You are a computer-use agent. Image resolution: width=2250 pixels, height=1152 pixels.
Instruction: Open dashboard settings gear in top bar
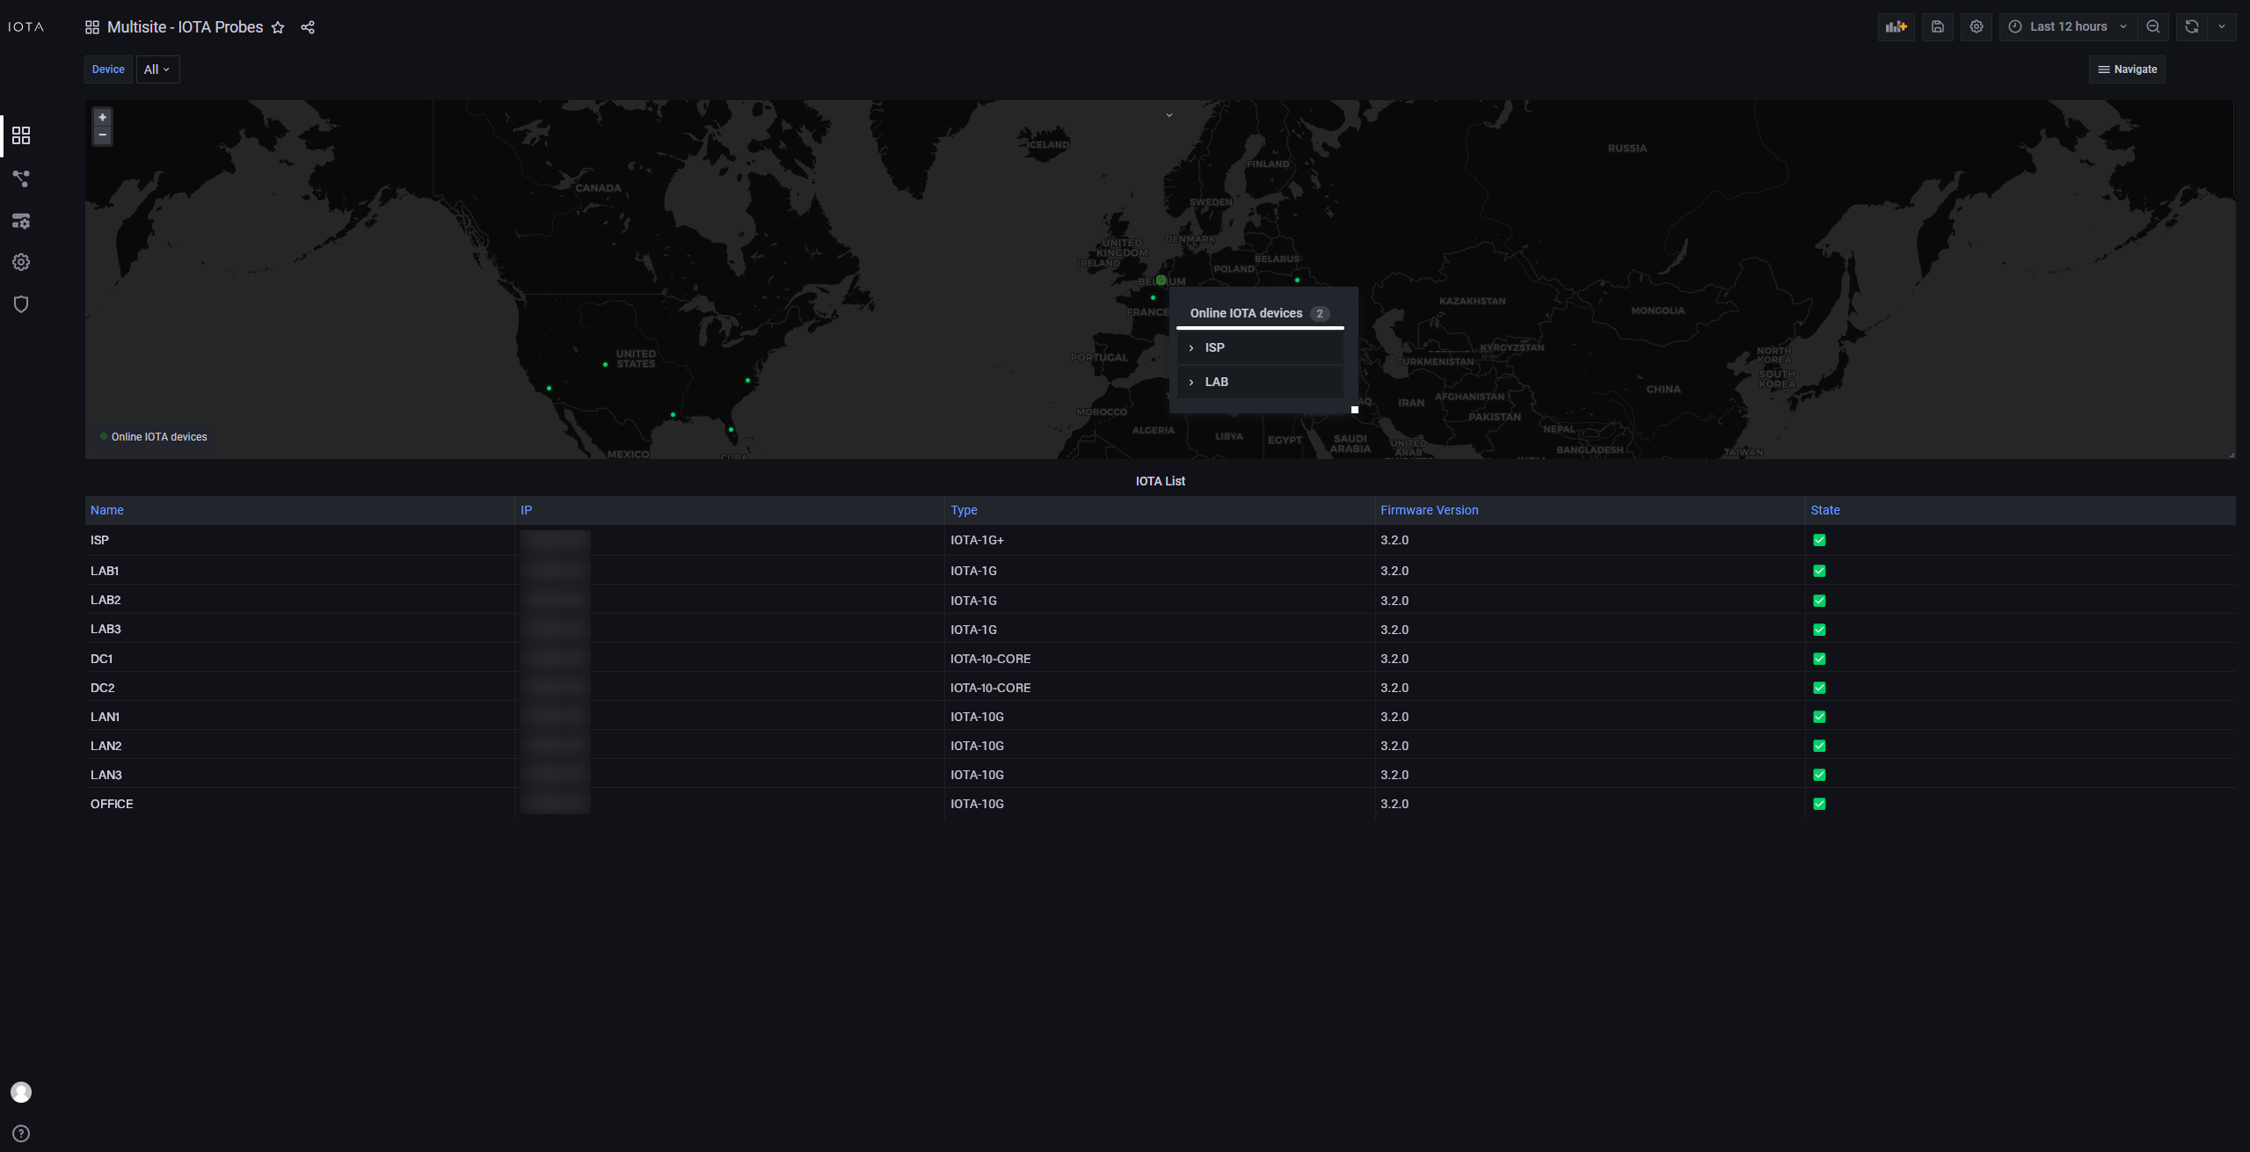[x=1977, y=26]
